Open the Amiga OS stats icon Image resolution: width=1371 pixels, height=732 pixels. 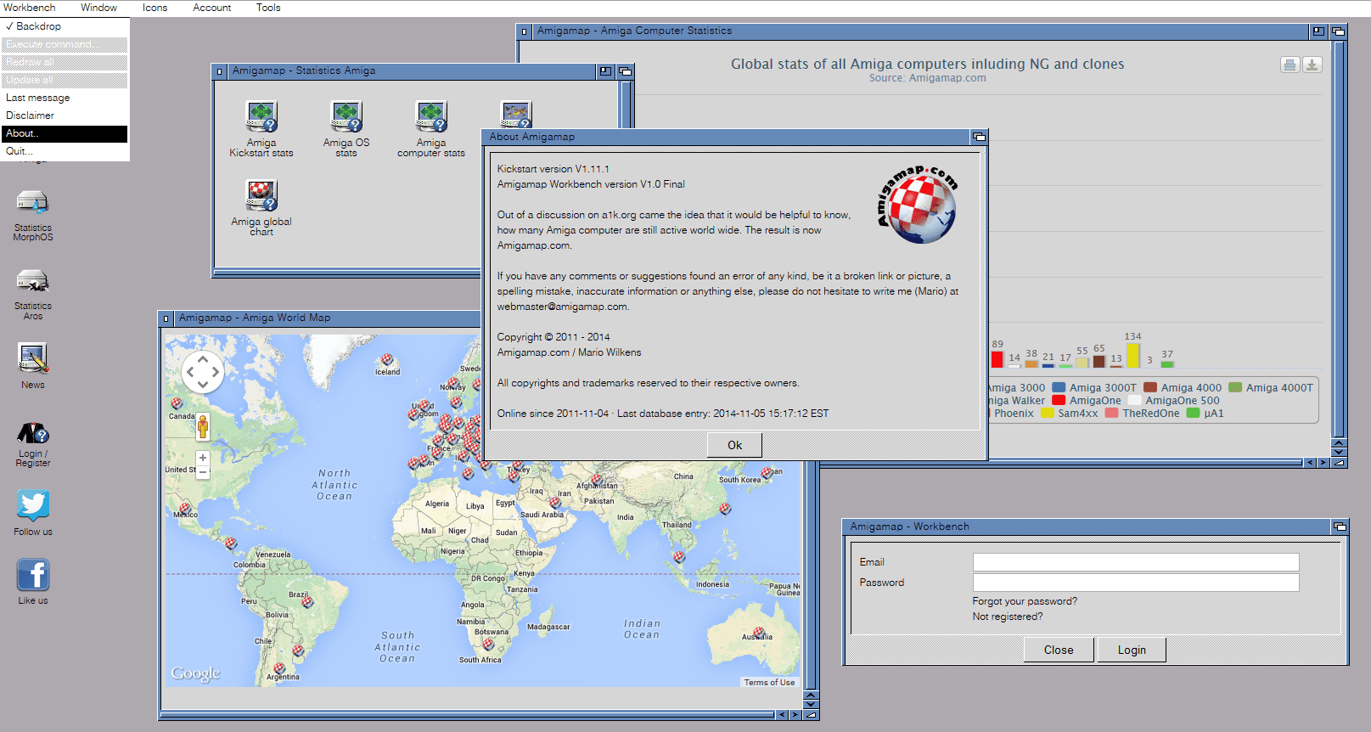346,117
